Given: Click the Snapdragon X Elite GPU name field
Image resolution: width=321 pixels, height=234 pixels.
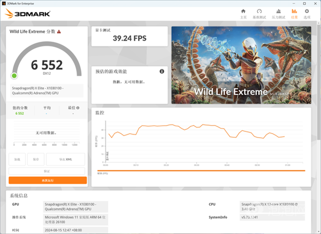Looking at the screenshot, I should (x=47, y=90).
